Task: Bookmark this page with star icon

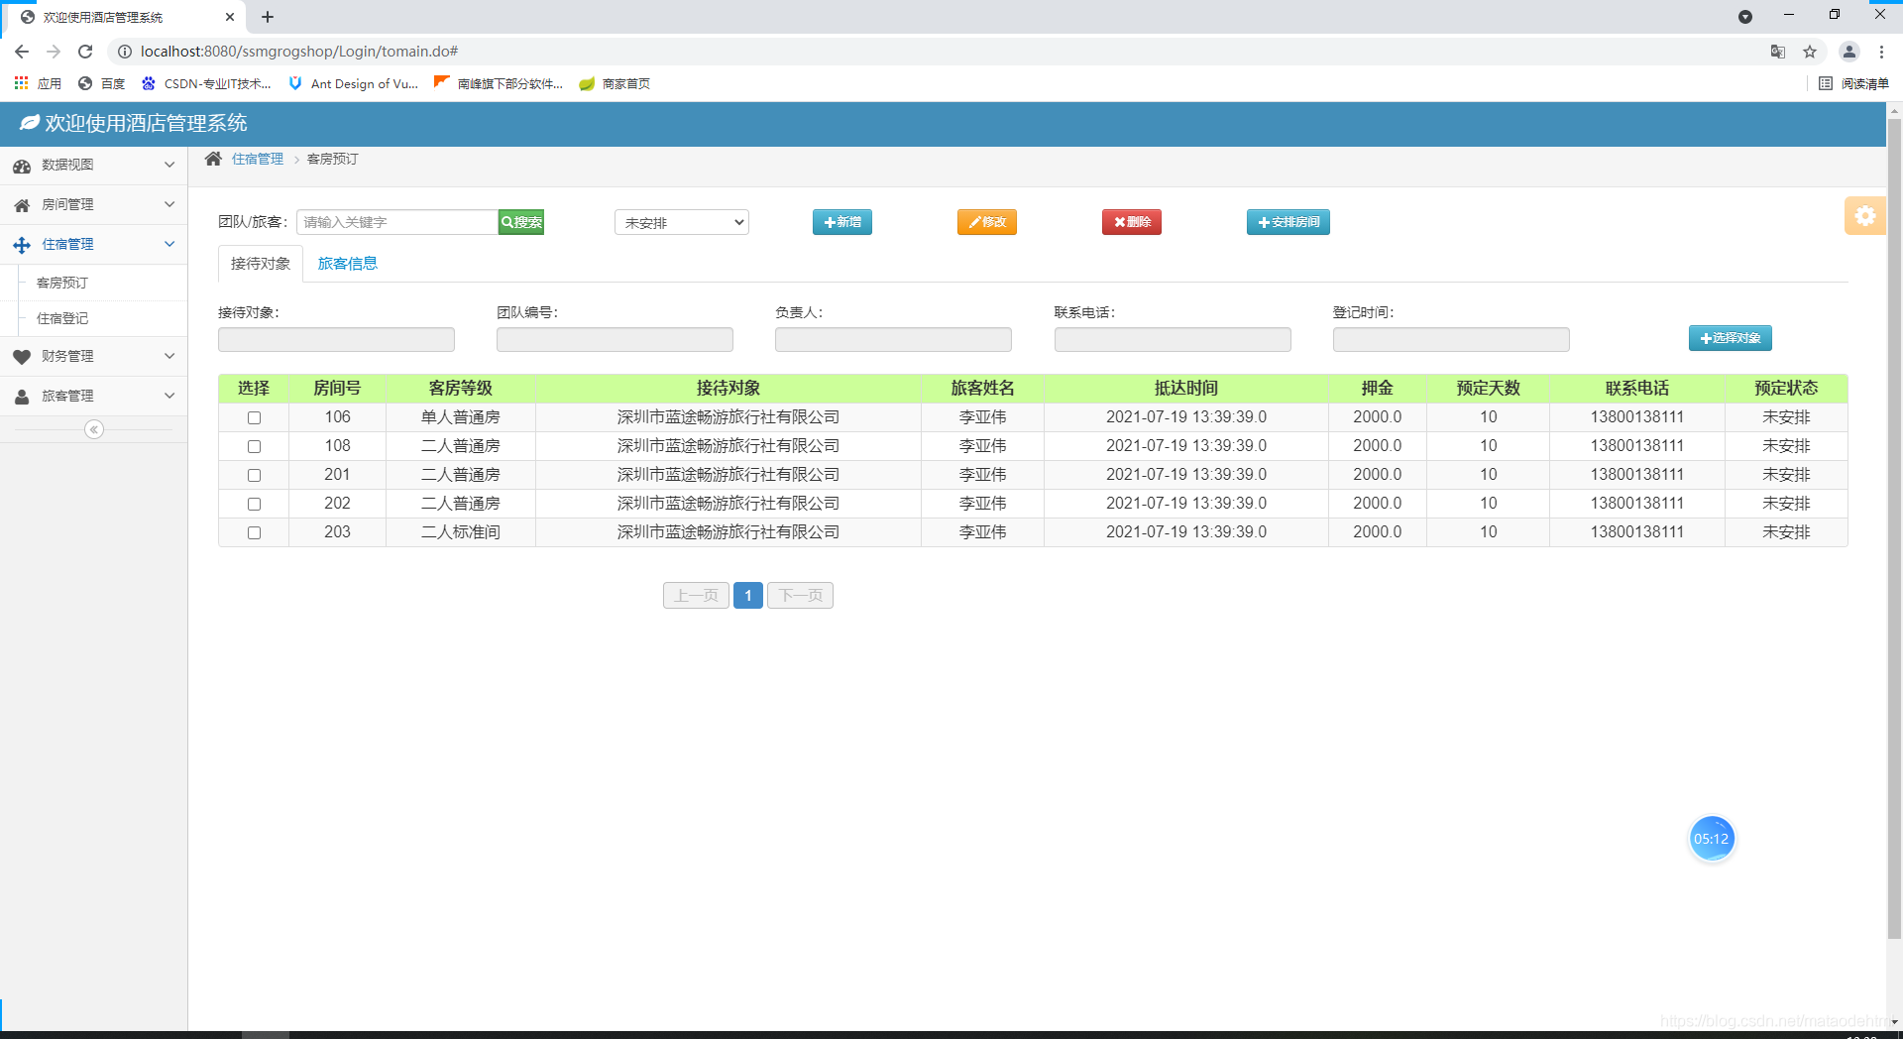Action: coord(1810,52)
